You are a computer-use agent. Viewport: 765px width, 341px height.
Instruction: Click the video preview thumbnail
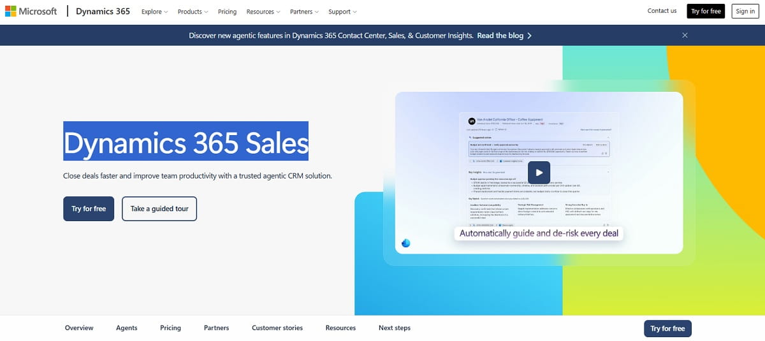pyautogui.click(x=539, y=173)
